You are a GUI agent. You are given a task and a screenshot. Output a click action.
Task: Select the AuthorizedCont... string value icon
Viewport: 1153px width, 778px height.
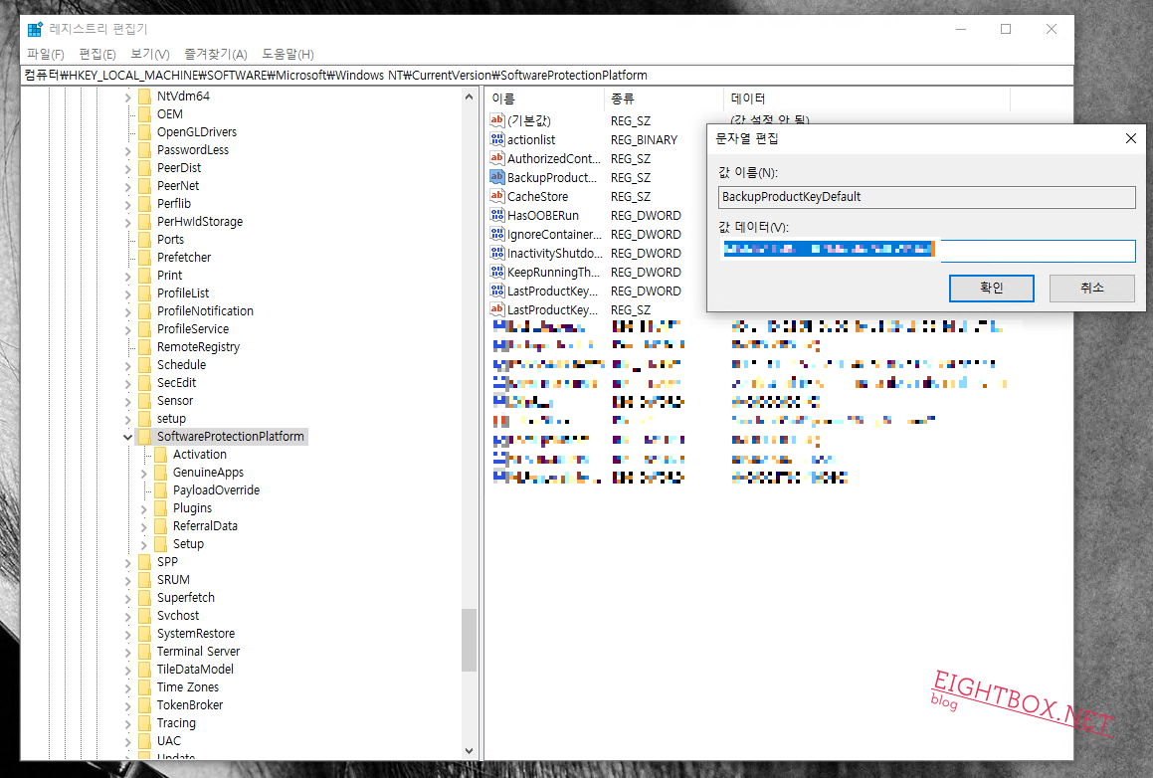pos(497,158)
